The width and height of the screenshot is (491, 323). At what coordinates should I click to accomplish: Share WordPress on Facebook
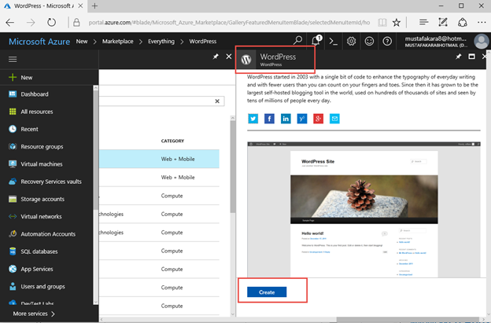tap(269, 119)
